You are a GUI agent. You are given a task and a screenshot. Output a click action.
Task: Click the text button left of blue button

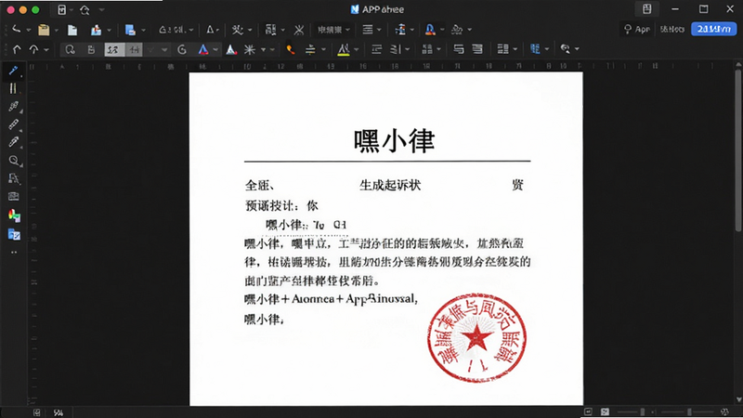[671, 30]
